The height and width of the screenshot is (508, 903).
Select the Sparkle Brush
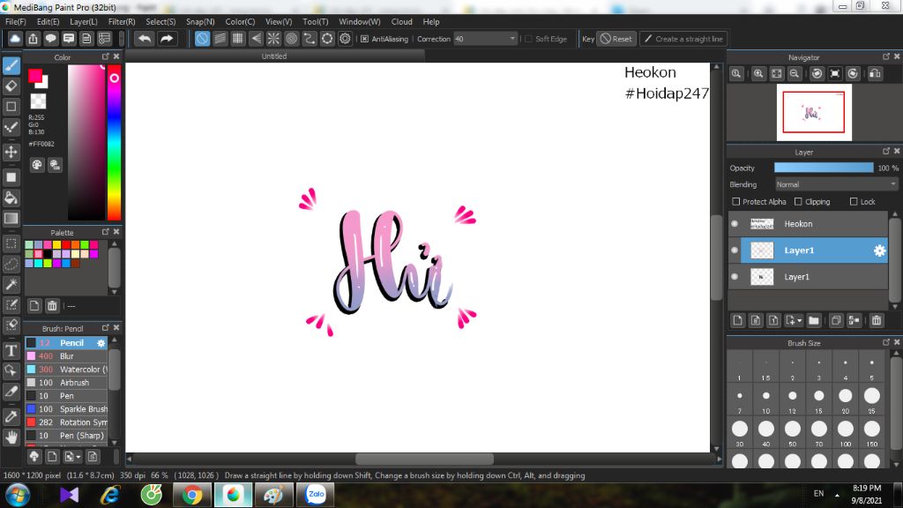click(66, 409)
